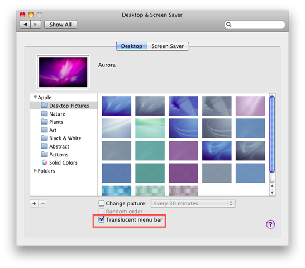Click the minus button to remove folder
The image size is (305, 268).
pos(43,203)
